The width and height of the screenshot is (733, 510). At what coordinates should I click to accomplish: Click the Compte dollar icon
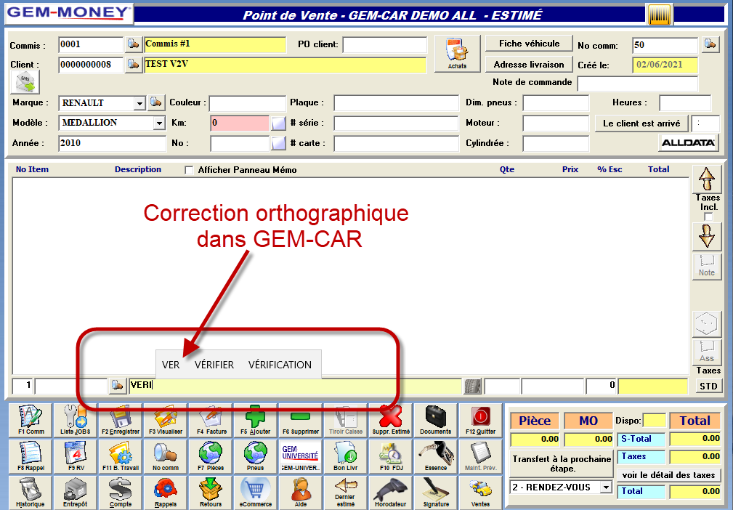point(120,493)
